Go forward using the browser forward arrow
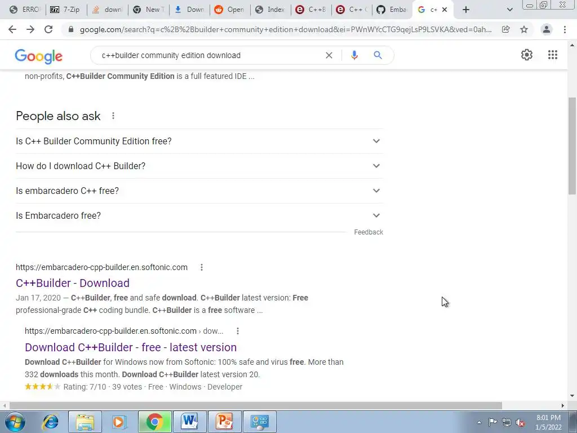This screenshot has height=433, width=577. tap(30, 29)
